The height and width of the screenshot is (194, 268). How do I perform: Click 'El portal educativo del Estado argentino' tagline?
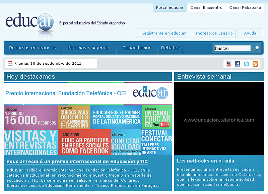(x=92, y=23)
